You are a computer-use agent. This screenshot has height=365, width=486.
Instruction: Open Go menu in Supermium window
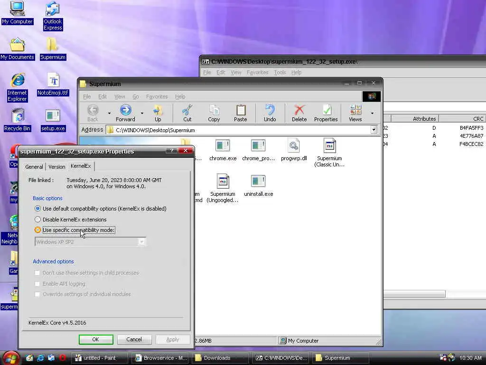pyautogui.click(x=135, y=96)
